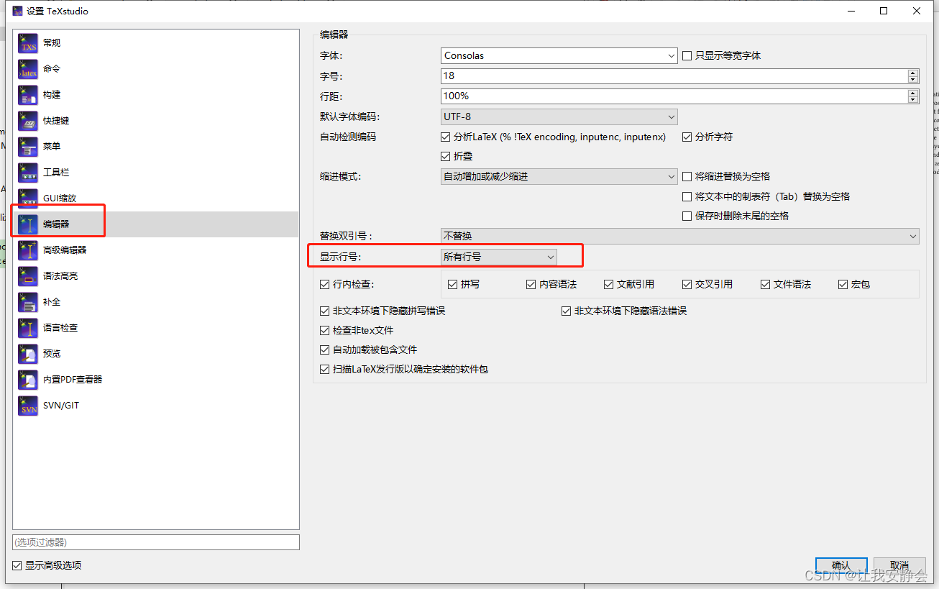Screen dimensions: 939x589
Task: Increase 行距 with up arrow
Action: [913, 92]
